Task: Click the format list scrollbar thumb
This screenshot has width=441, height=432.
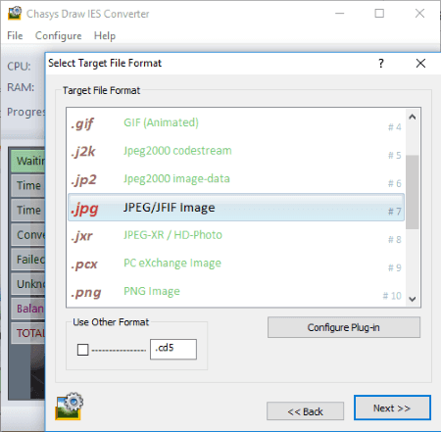Action: [x=413, y=192]
